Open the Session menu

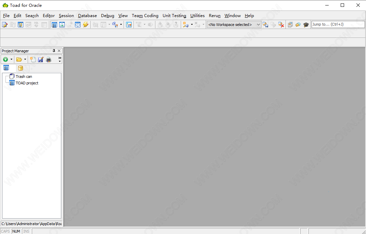coord(66,16)
